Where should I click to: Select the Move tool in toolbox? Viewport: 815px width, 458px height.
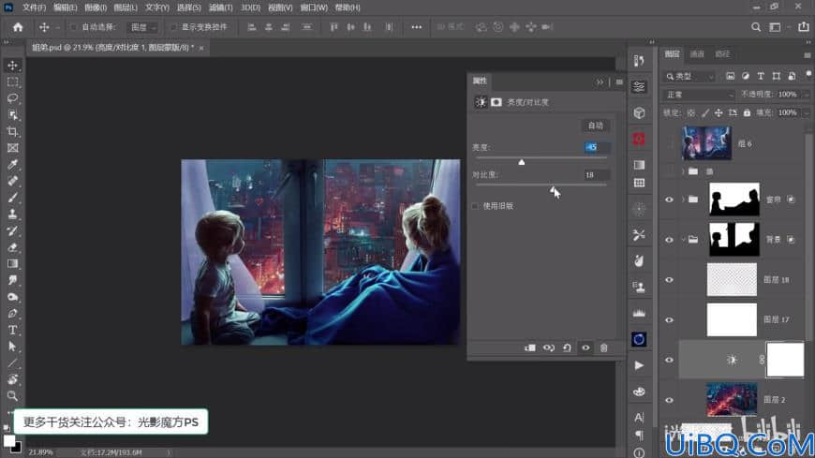point(13,66)
